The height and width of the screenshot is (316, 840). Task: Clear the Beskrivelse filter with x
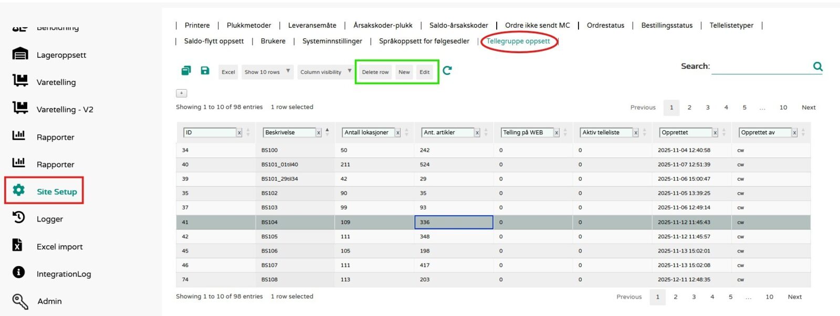pyautogui.click(x=319, y=133)
